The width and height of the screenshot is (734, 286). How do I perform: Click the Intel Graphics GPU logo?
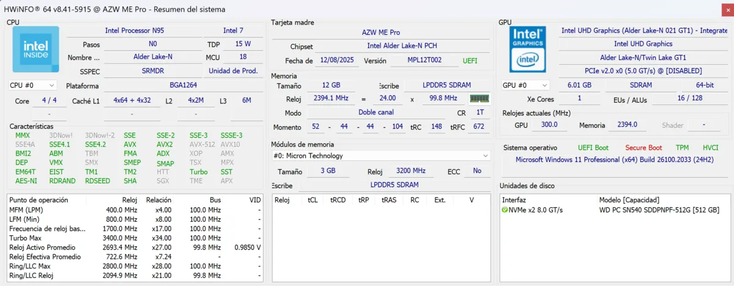[x=527, y=50]
